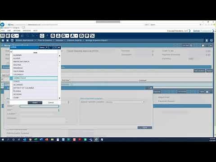Click the speech bubble toolbar icon
Image resolution: width=216 pixels, height=162 pixels.
pos(87,36)
